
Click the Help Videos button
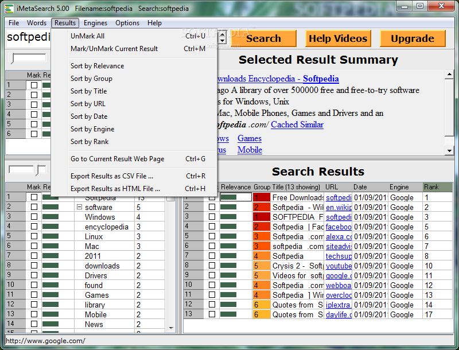pos(338,38)
